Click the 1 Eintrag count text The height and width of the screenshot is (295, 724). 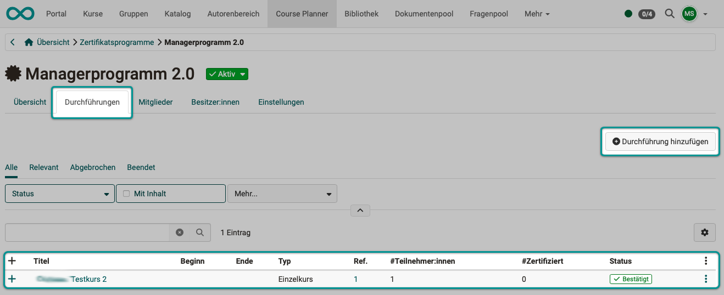[235, 232]
